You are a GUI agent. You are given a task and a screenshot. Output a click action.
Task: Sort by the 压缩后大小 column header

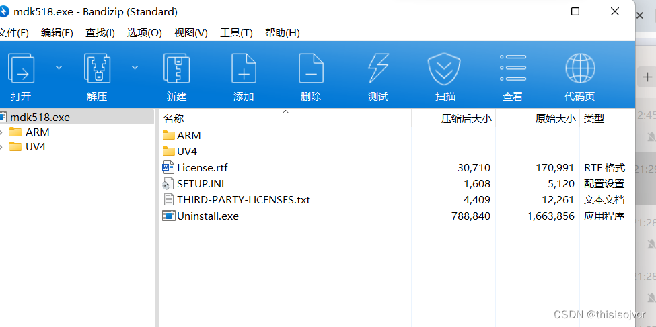coord(466,119)
